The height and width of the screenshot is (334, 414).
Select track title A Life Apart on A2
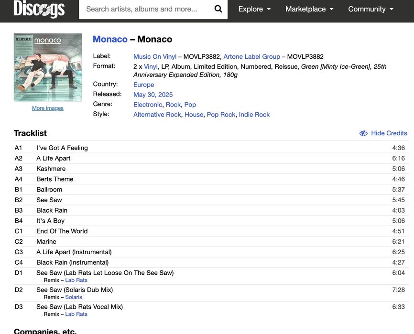tap(54, 158)
